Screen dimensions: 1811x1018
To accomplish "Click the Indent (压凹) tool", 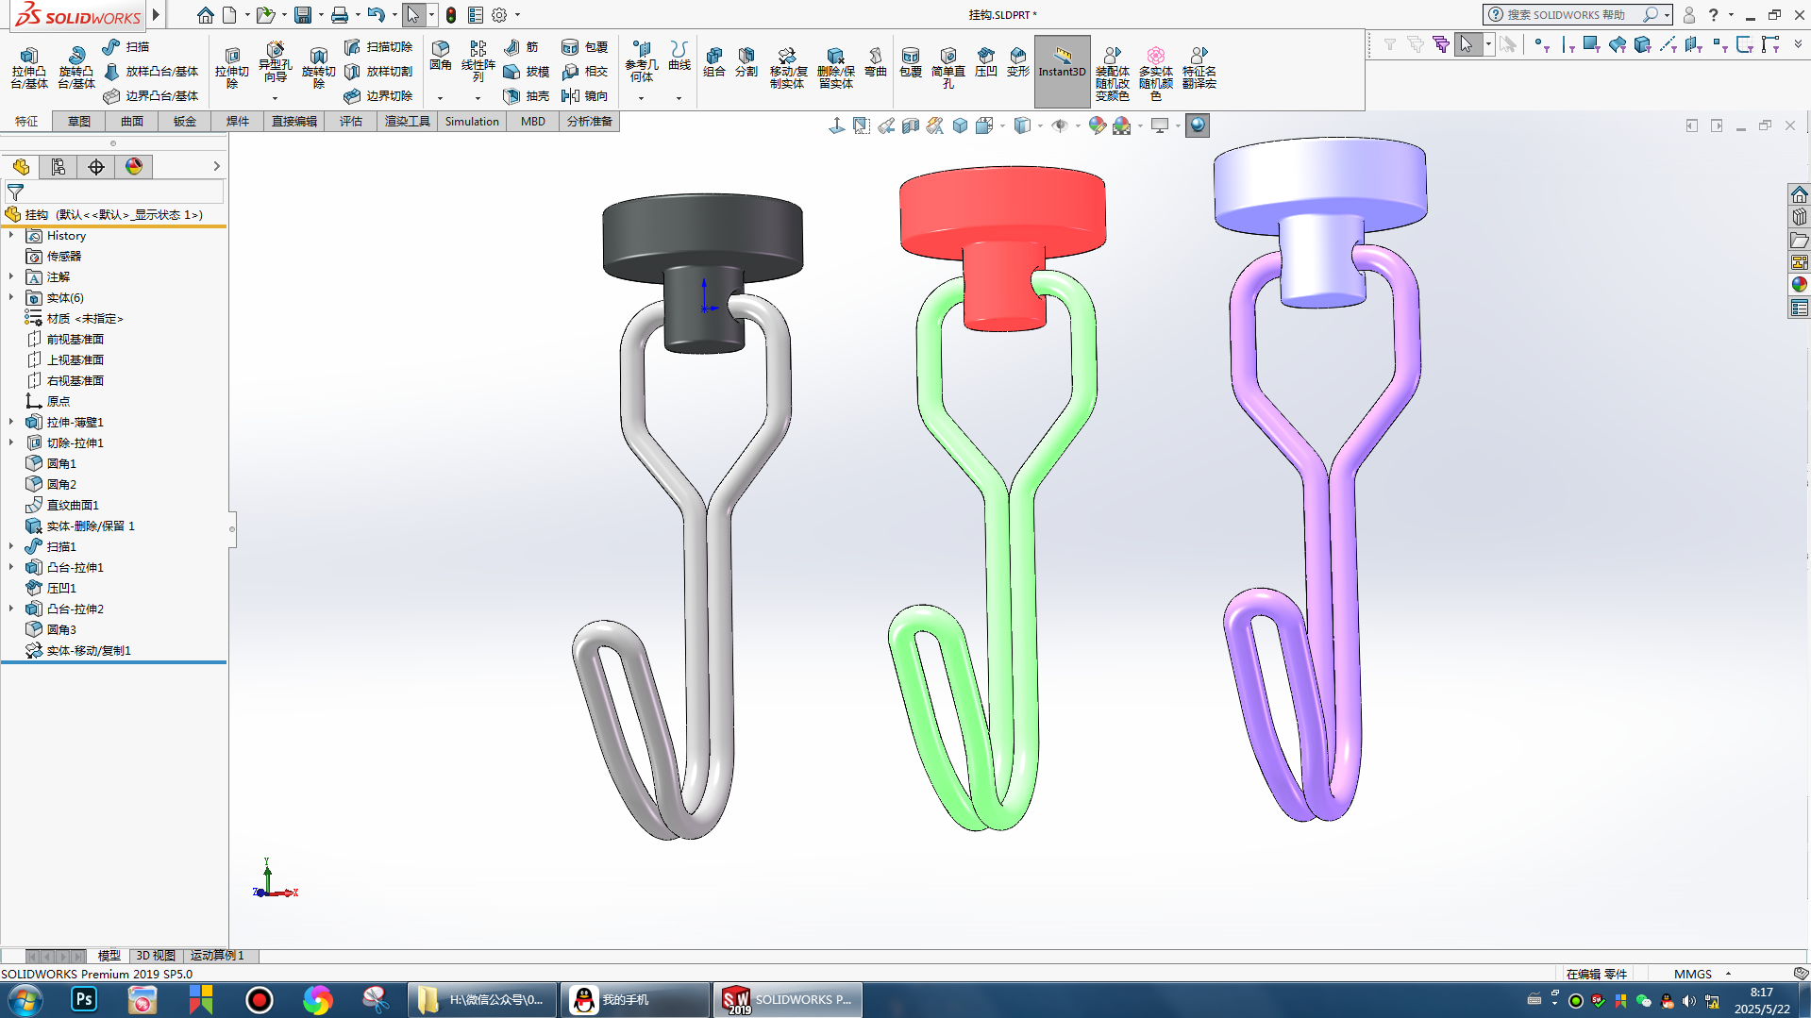I will coord(986,62).
